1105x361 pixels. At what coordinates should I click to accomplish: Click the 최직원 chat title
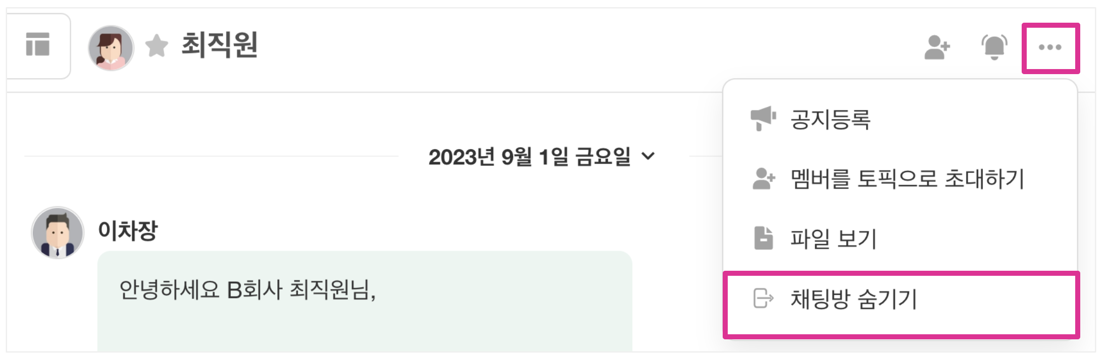(x=220, y=45)
